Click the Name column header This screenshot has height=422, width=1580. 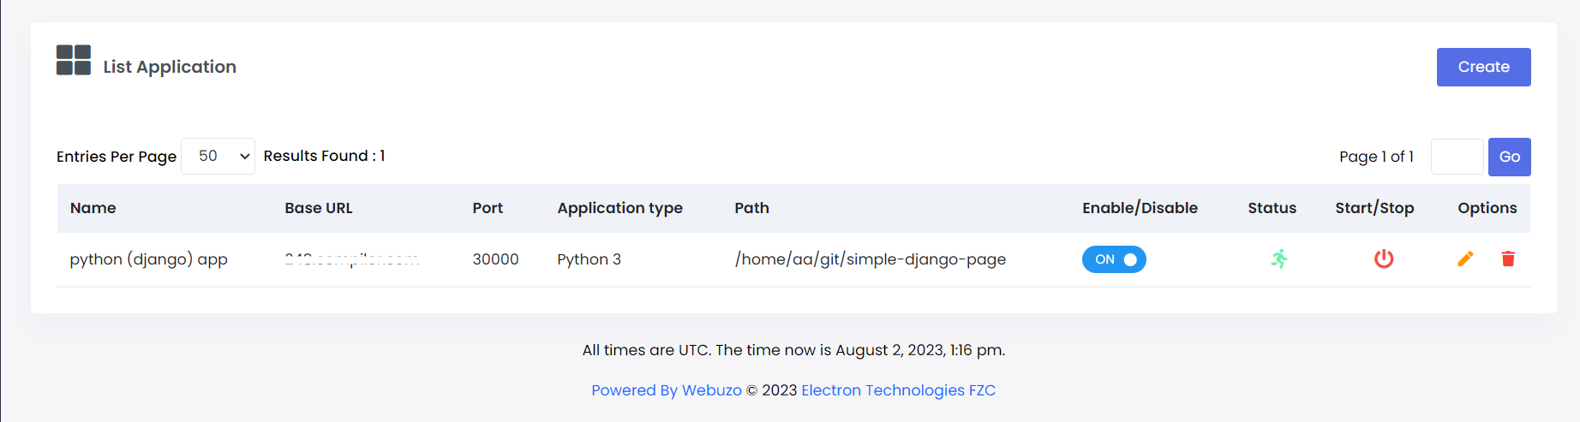(x=93, y=208)
